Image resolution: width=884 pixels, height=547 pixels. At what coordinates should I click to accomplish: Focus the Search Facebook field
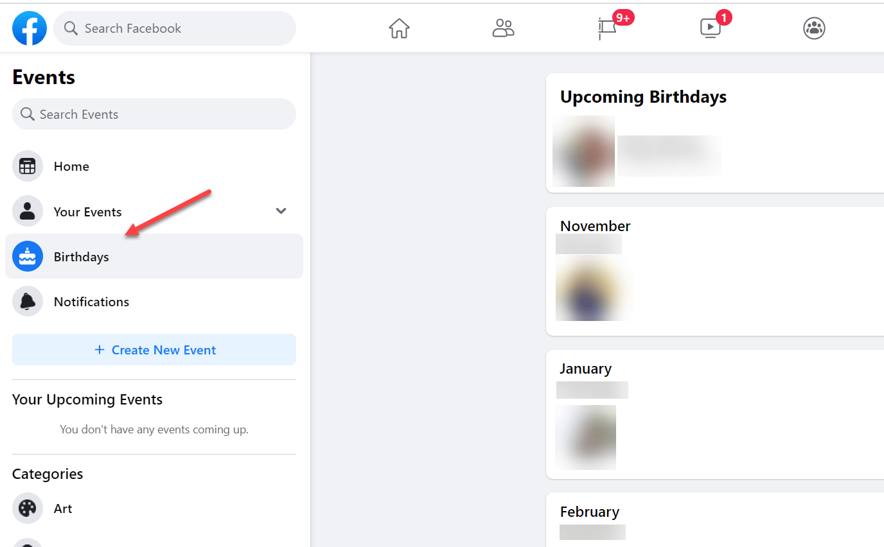pos(175,28)
